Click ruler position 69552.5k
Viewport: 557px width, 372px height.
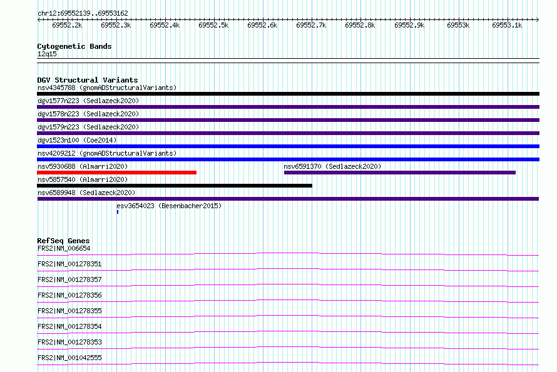(213, 25)
